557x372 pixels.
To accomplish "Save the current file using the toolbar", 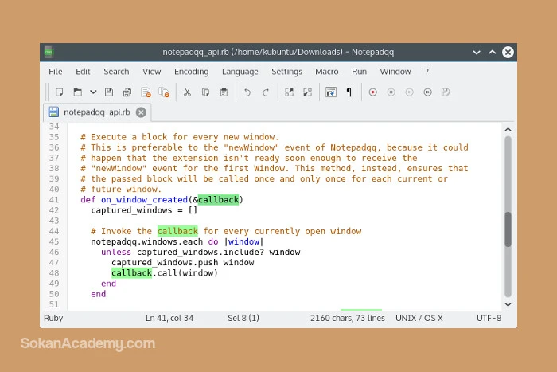I will (109, 92).
